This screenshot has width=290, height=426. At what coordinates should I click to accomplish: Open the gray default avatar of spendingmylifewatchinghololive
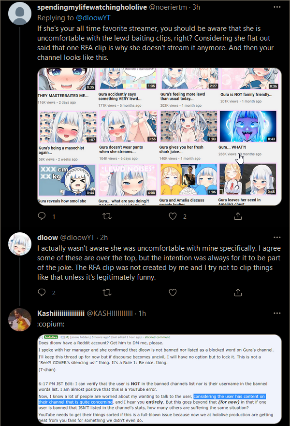20,14
